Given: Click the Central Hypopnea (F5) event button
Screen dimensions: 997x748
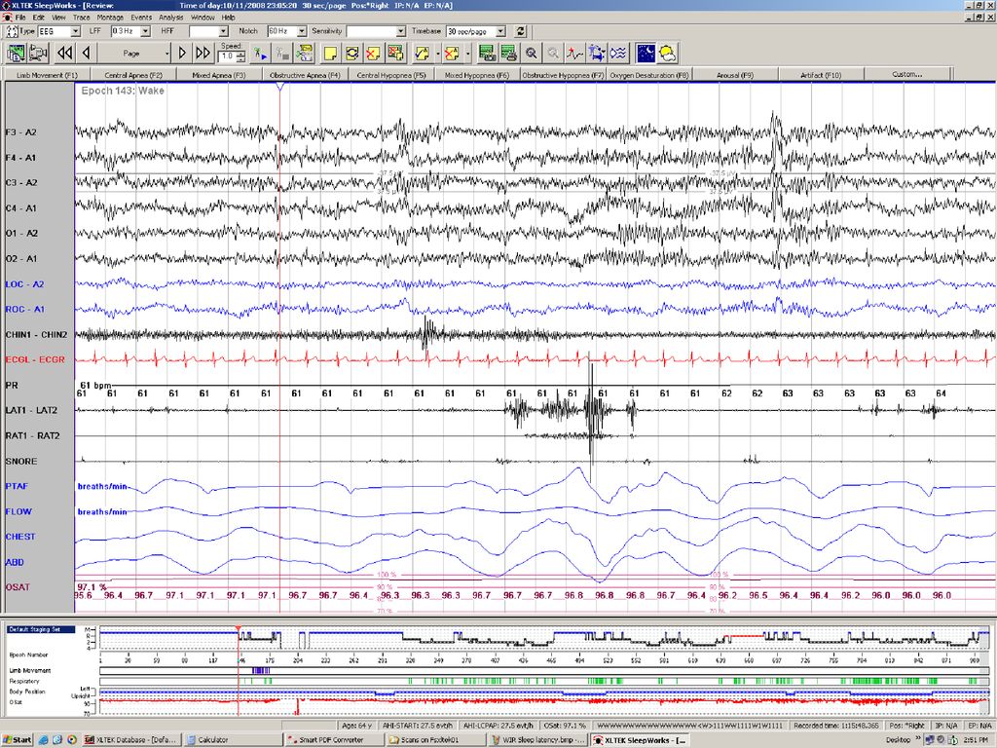Looking at the screenshot, I should [x=391, y=75].
